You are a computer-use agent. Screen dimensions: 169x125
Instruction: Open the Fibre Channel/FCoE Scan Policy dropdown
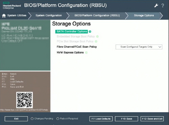tap(139, 47)
